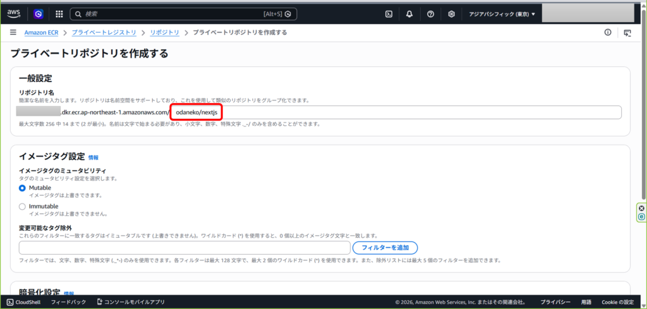Open 情報 link next to イメージタグ設定
The width and height of the screenshot is (647, 309).
93,157
